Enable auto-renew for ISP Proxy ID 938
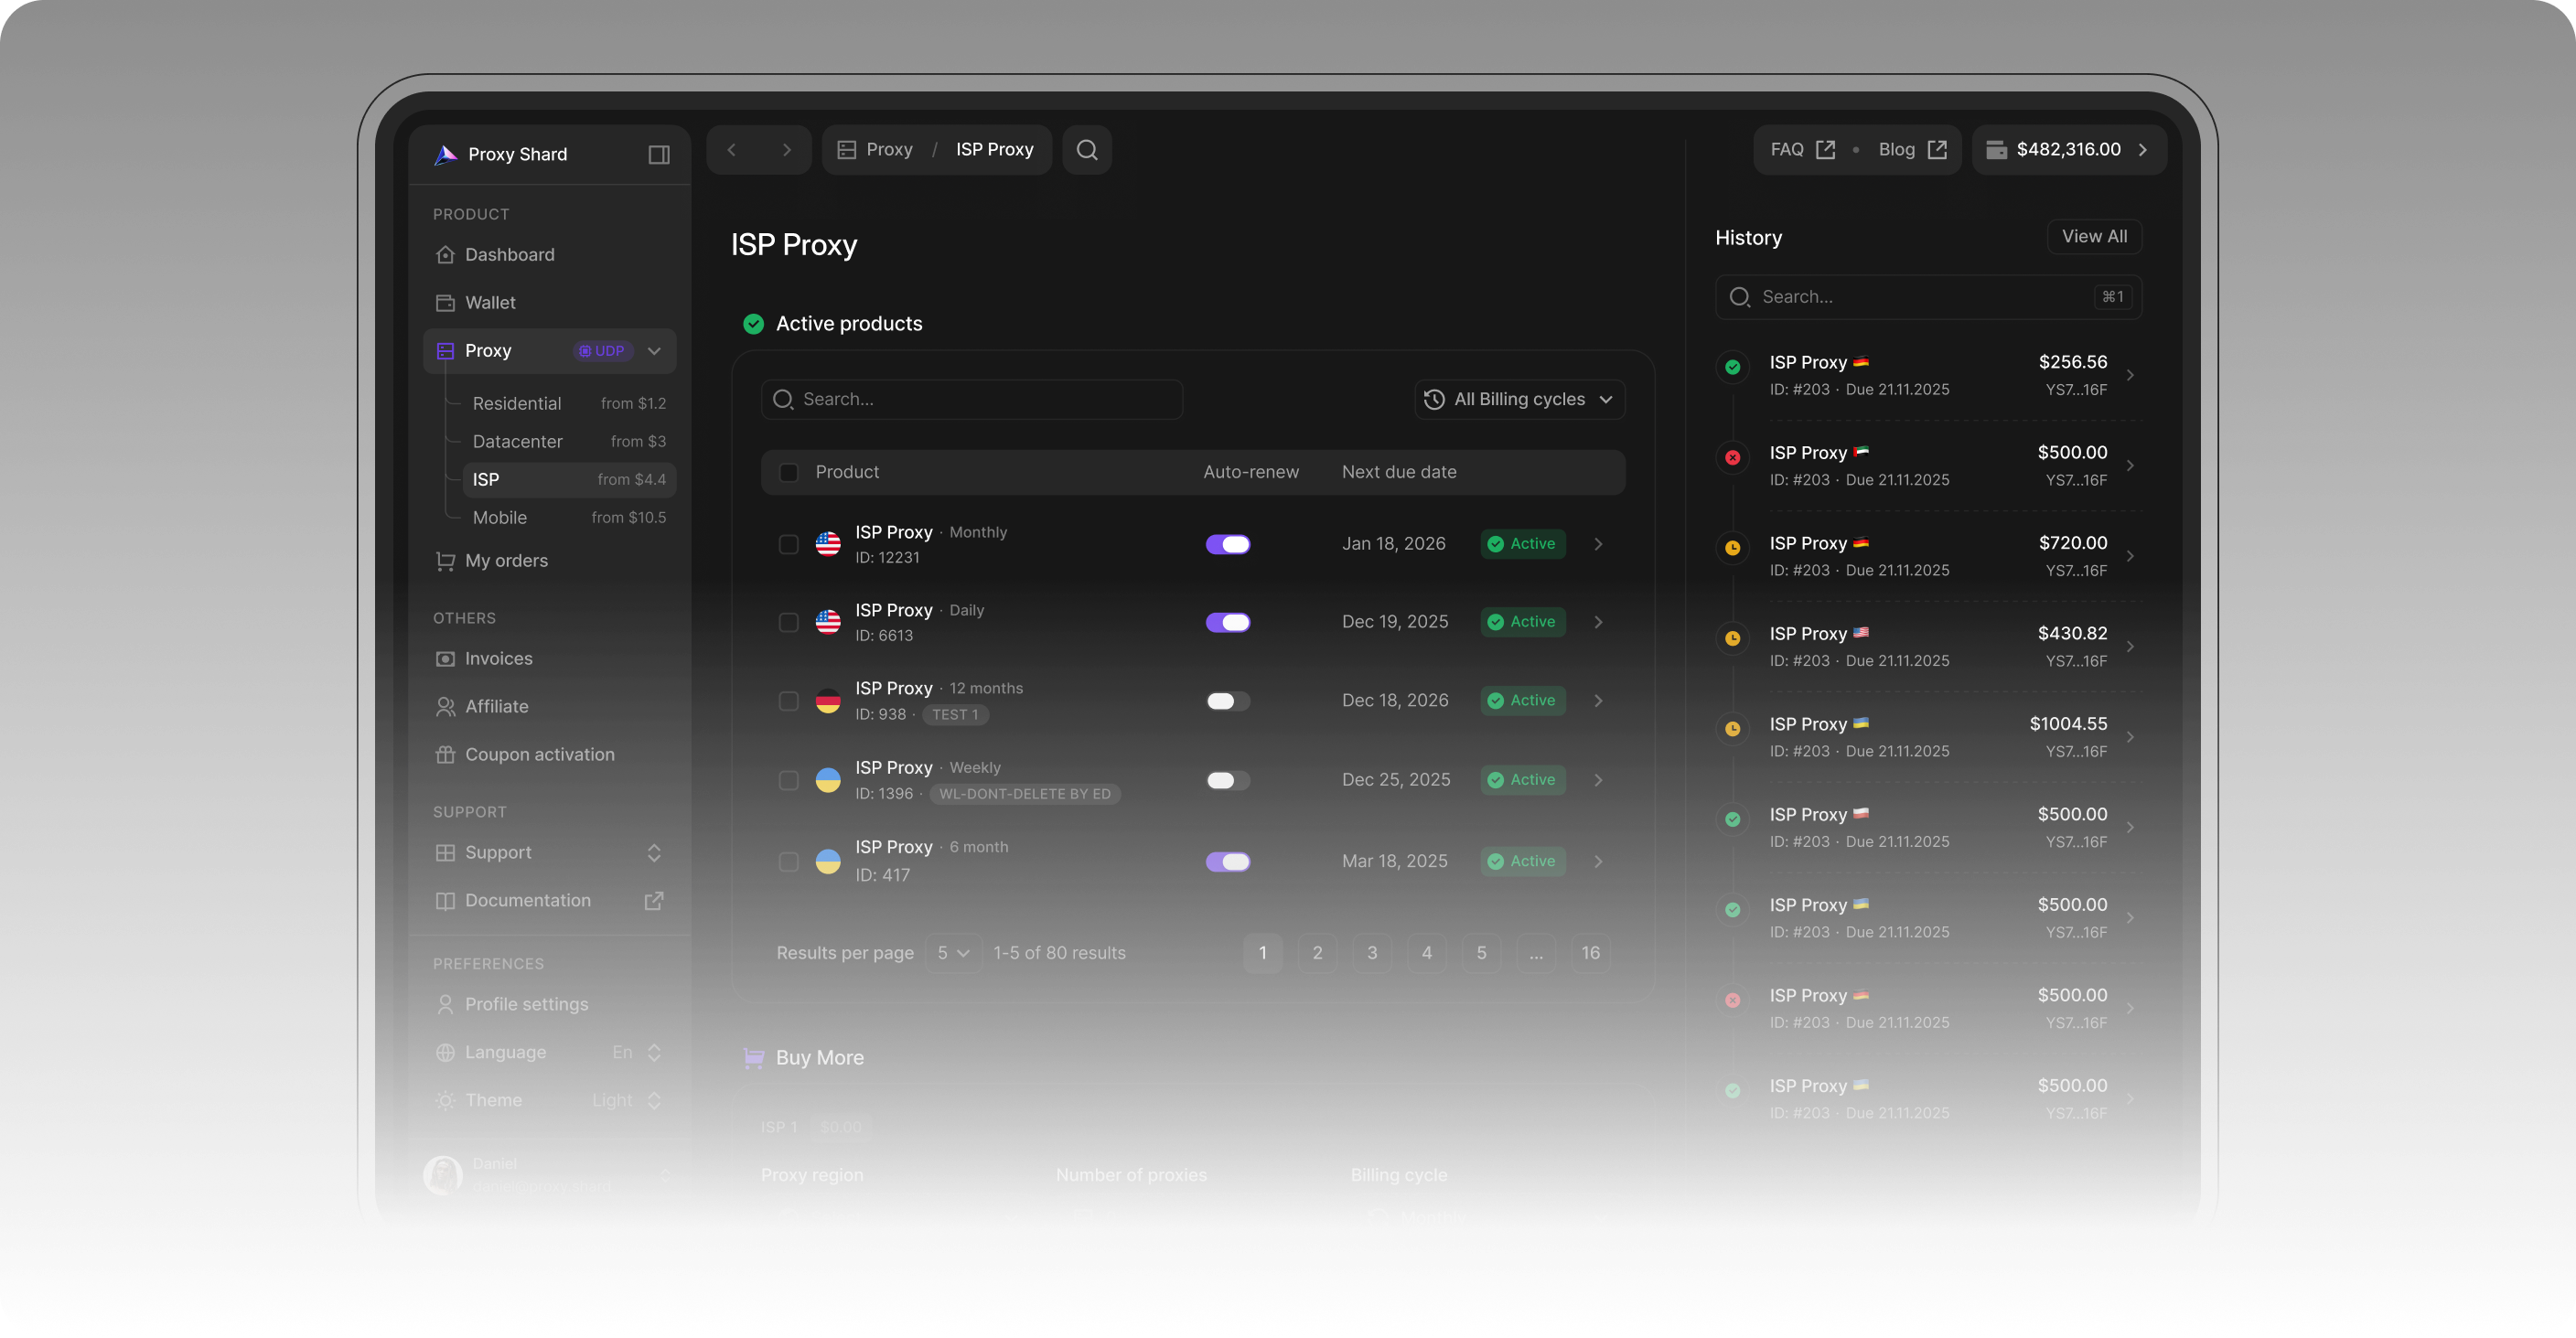 [x=1227, y=701]
